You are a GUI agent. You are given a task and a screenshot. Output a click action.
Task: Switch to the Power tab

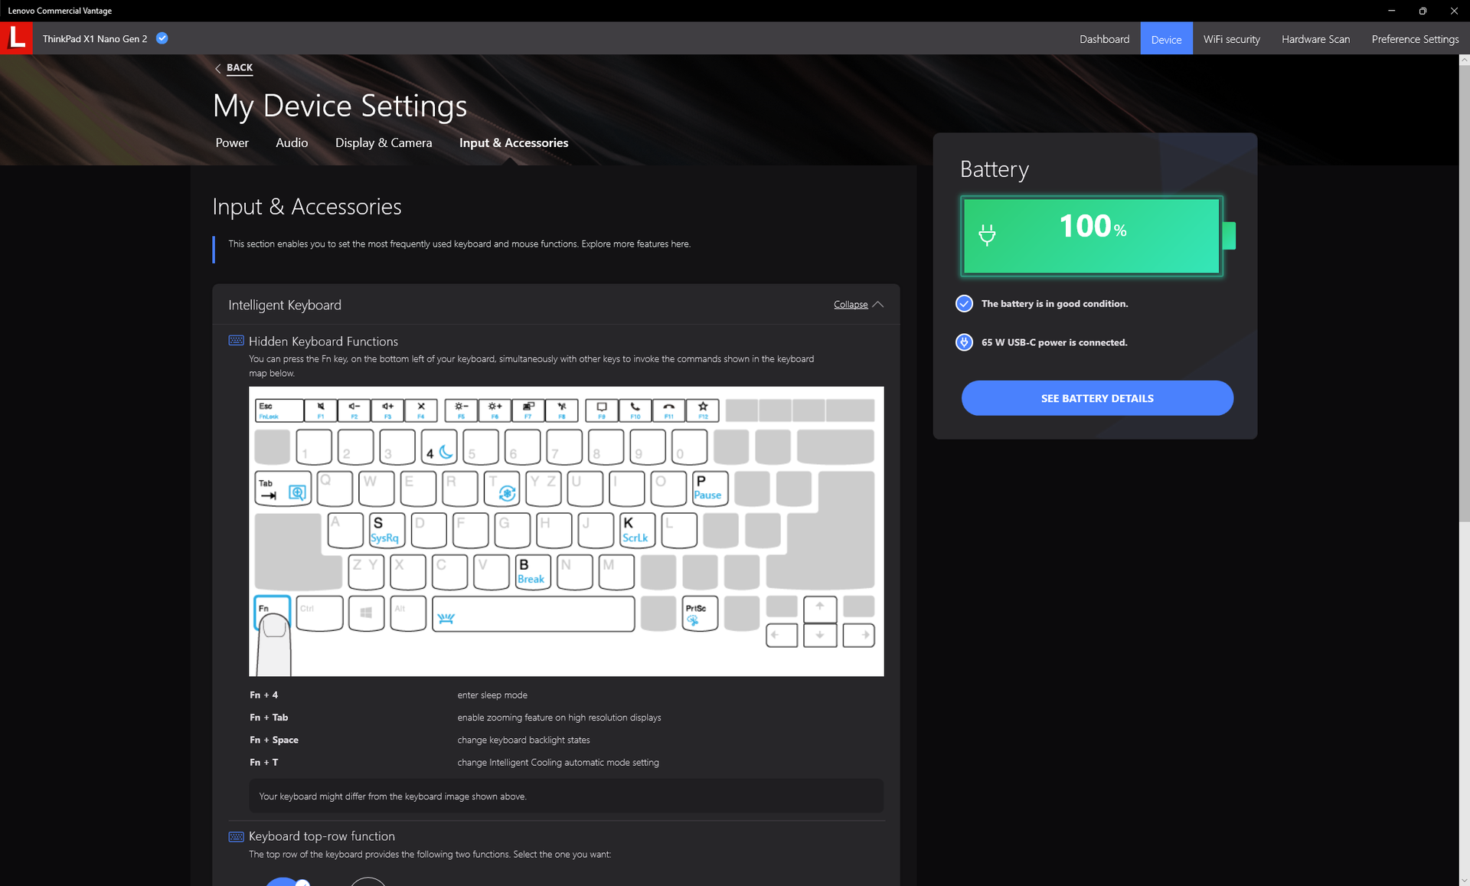232,143
